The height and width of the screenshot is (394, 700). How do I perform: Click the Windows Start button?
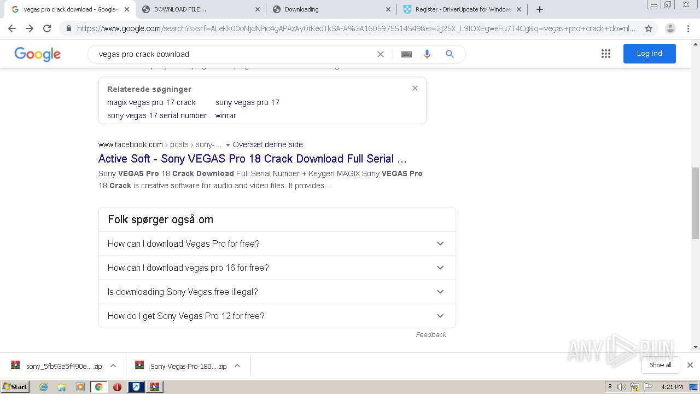(x=15, y=387)
